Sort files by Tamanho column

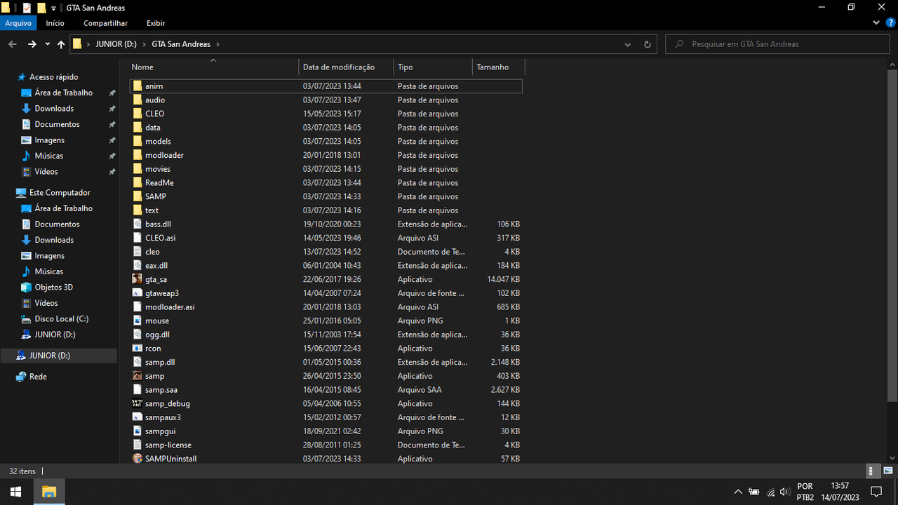pyautogui.click(x=499, y=67)
